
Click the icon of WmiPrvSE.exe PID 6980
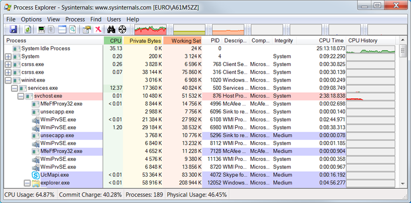click(35, 128)
